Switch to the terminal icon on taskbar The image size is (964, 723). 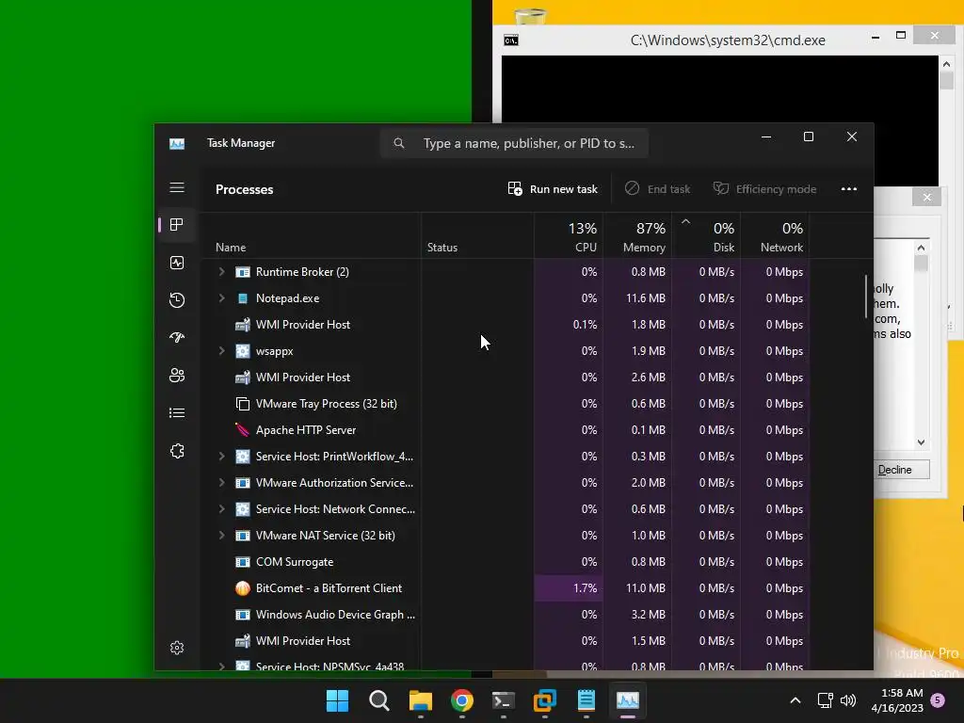coord(503,700)
